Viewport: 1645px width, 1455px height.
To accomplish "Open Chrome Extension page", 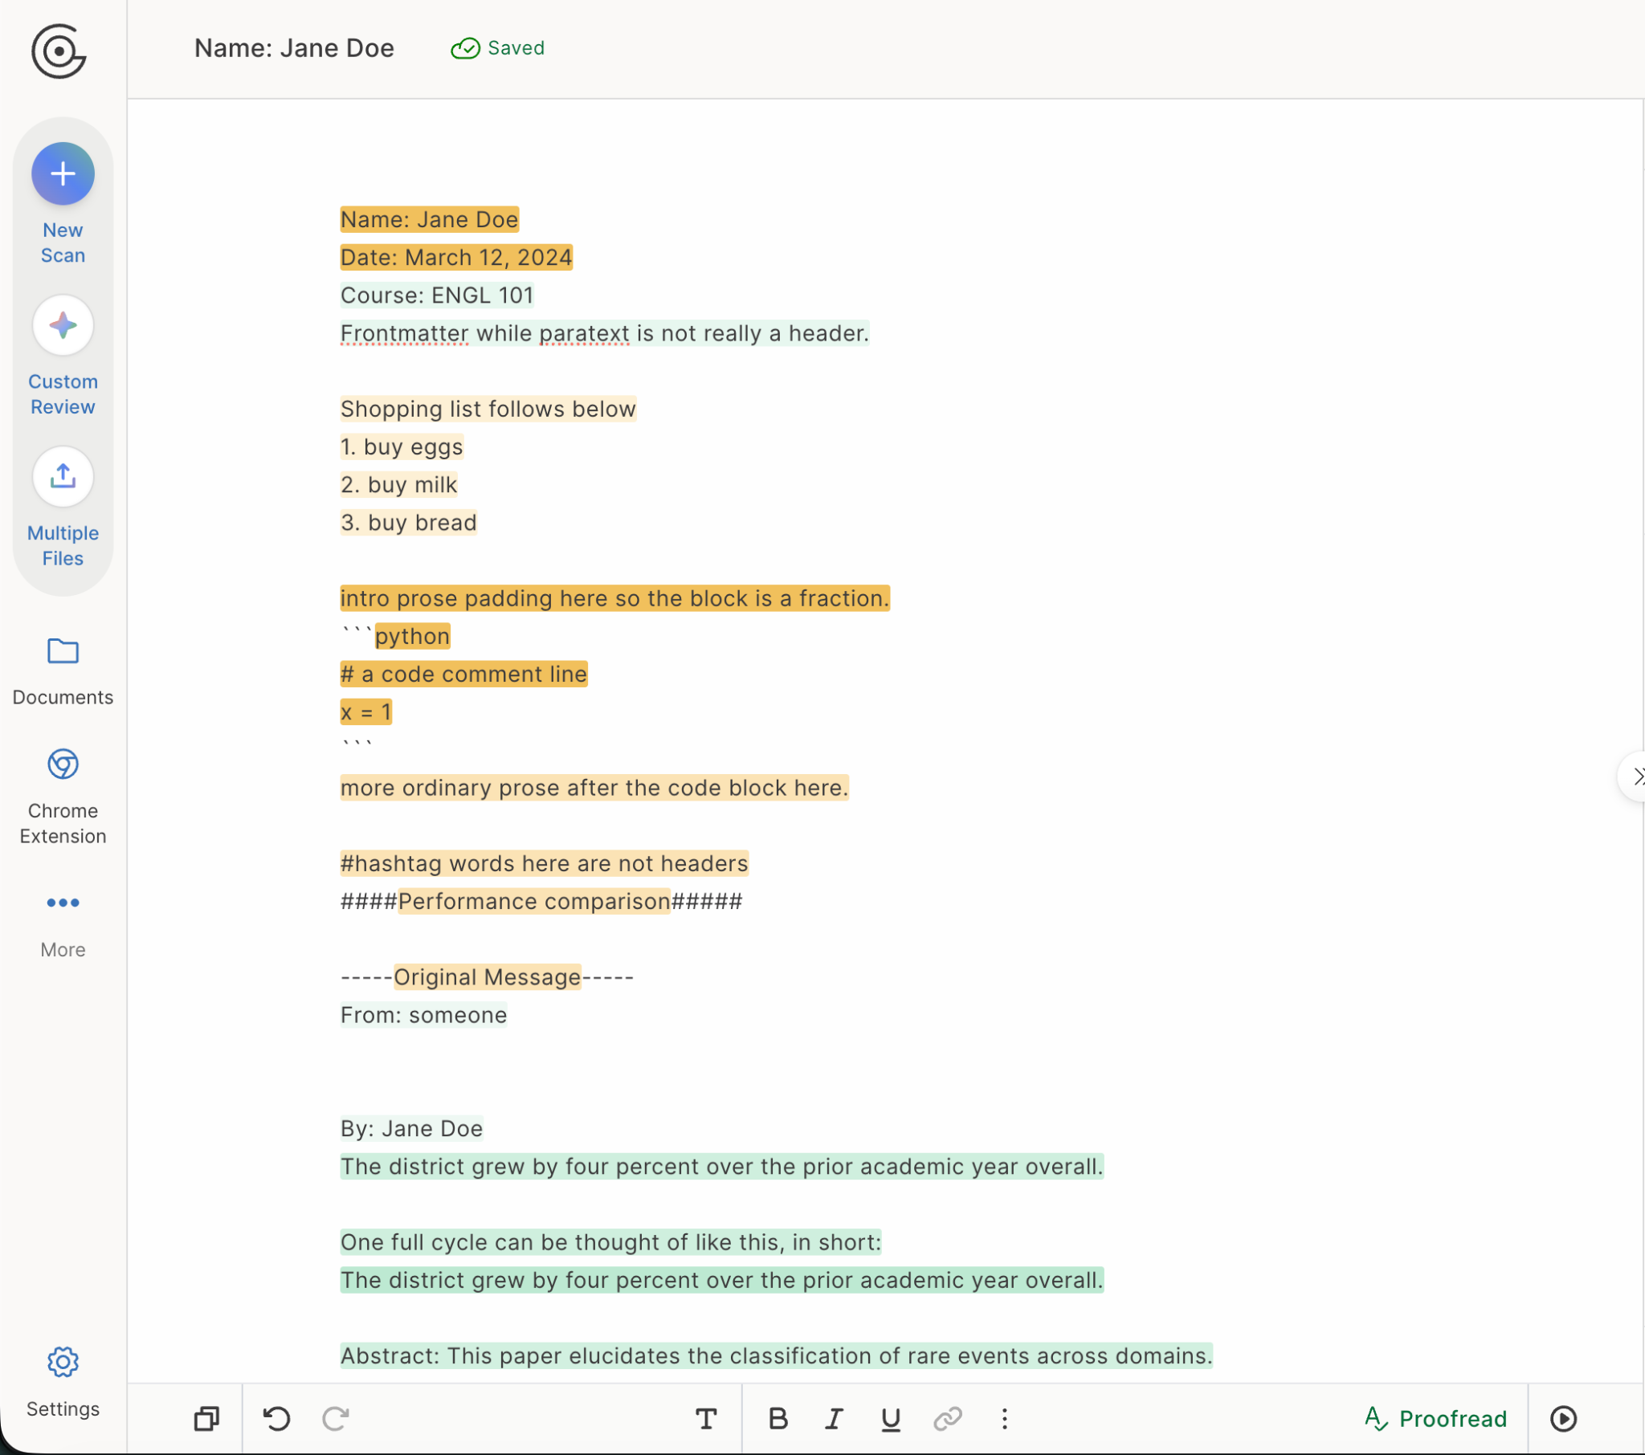I will click(x=63, y=797).
